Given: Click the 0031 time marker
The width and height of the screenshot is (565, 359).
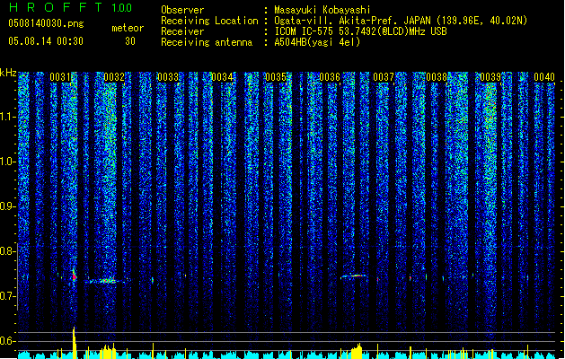Looking at the screenshot, I should 61,77.
